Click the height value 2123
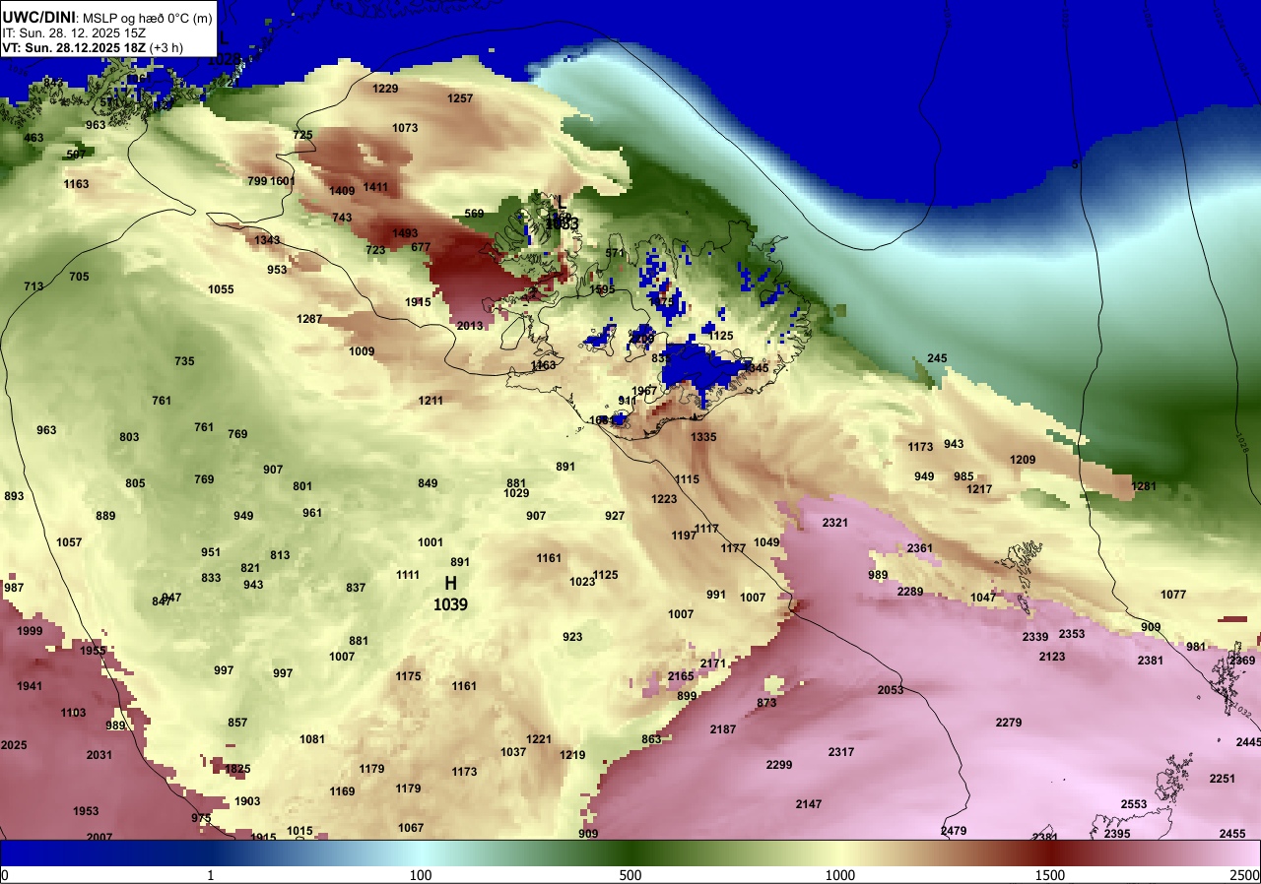This screenshot has height=884, width=1261. coord(1052,657)
